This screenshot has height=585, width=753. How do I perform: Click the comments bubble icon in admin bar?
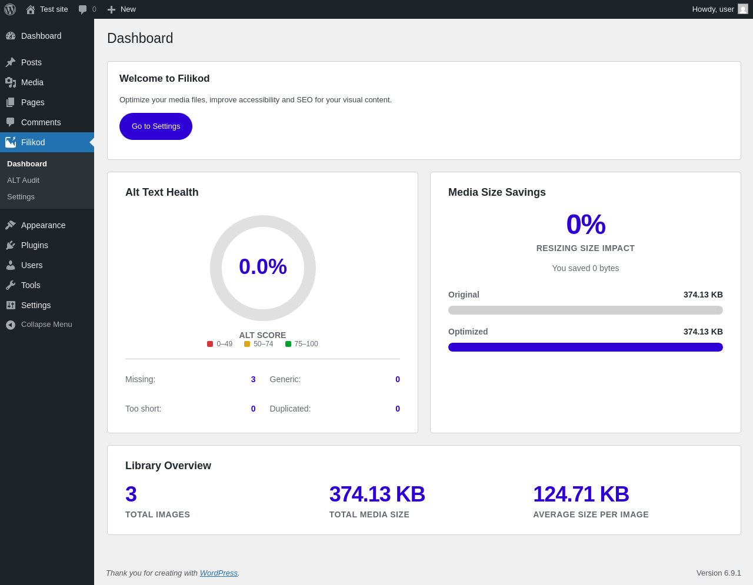(x=83, y=9)
